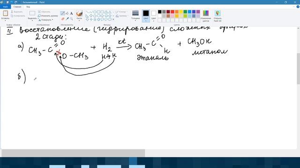Select the Five-point star shape
Image resolution: width=300 pixels, height=168 pixels.
click(95, 19)
